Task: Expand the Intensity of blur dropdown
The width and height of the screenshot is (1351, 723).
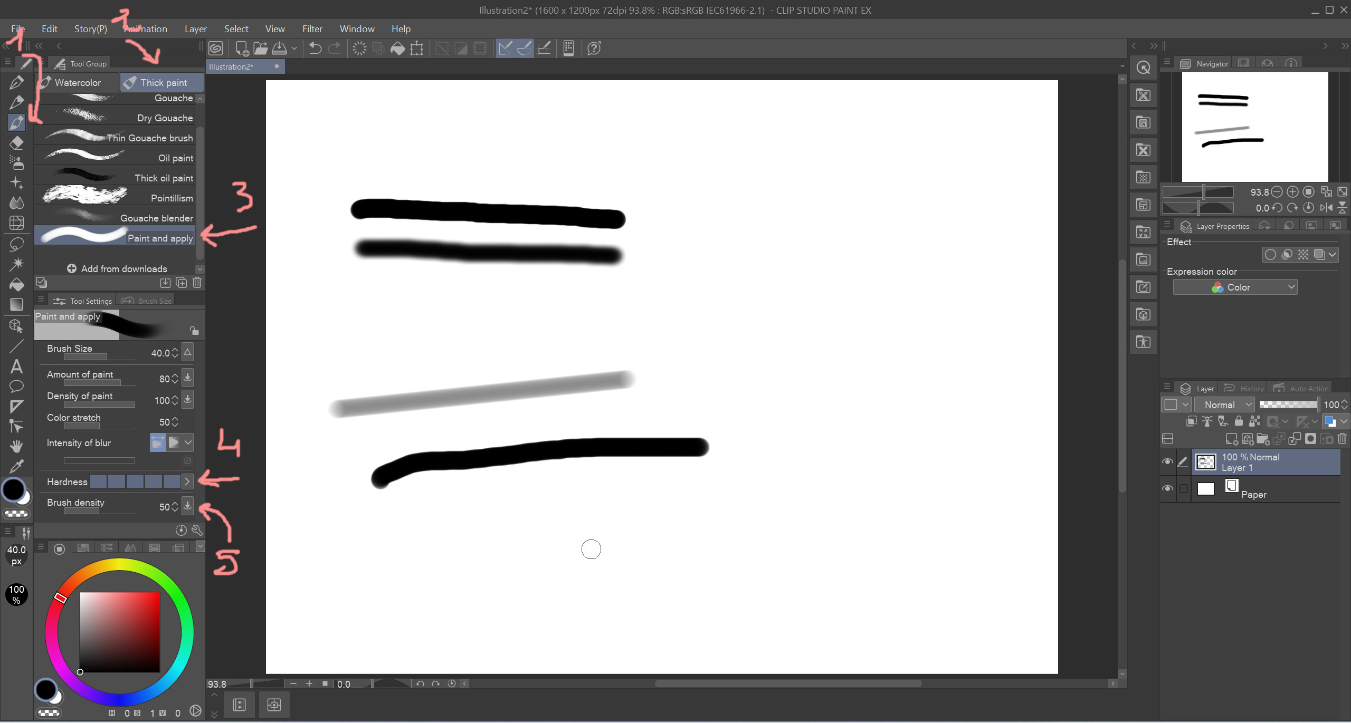Action: point(188,442)
